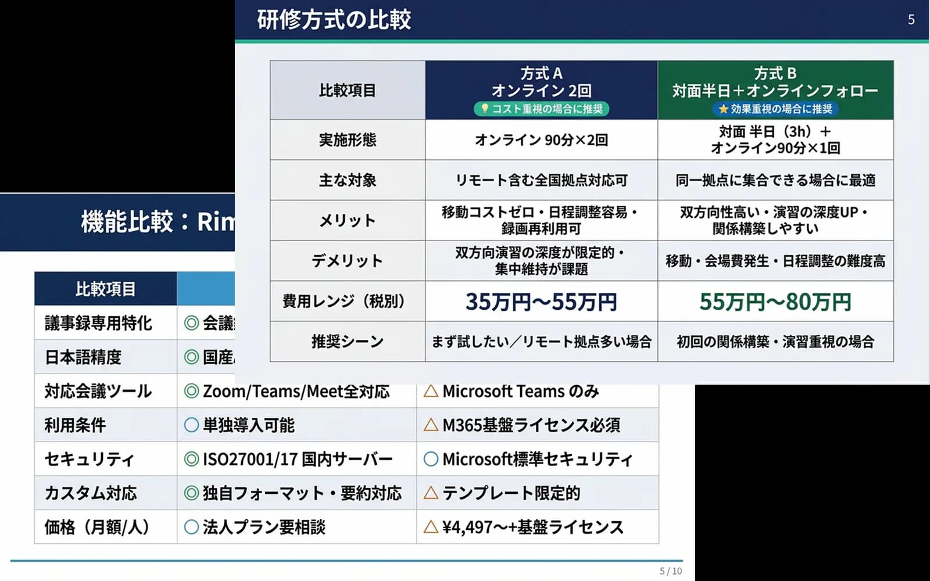This screenshot has height=581, width=930.
Task: Click the cell ◎ ISO27001/17 国内サーバー
Action: (296, 459)
